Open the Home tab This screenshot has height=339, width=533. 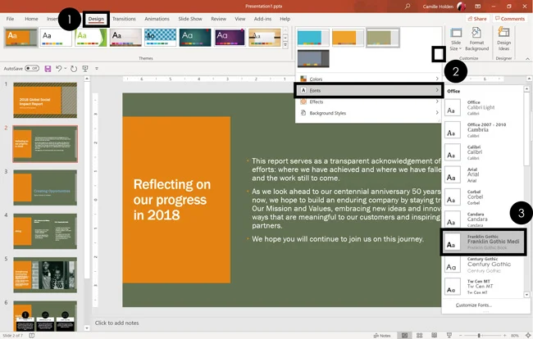coord(31,19)
